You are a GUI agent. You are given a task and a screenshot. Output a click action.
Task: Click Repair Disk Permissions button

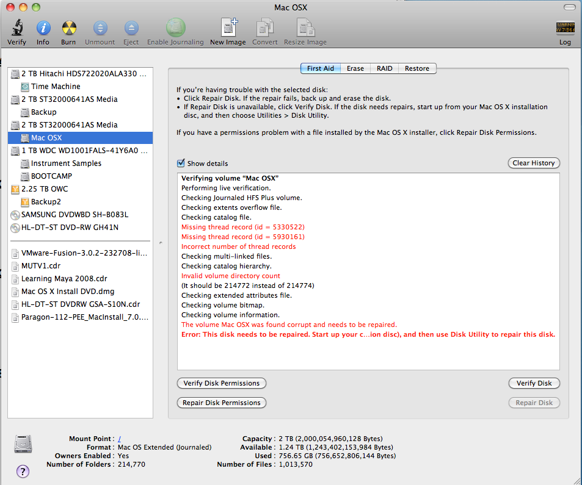point(222,403)
